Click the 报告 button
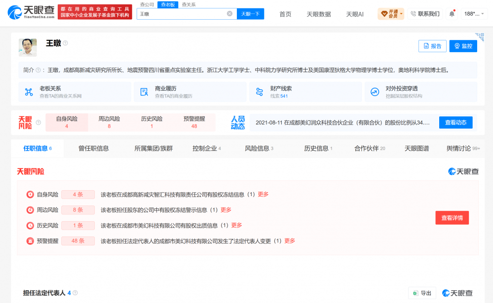This screenshot has width=493, height=303. [x=432, y=46]
